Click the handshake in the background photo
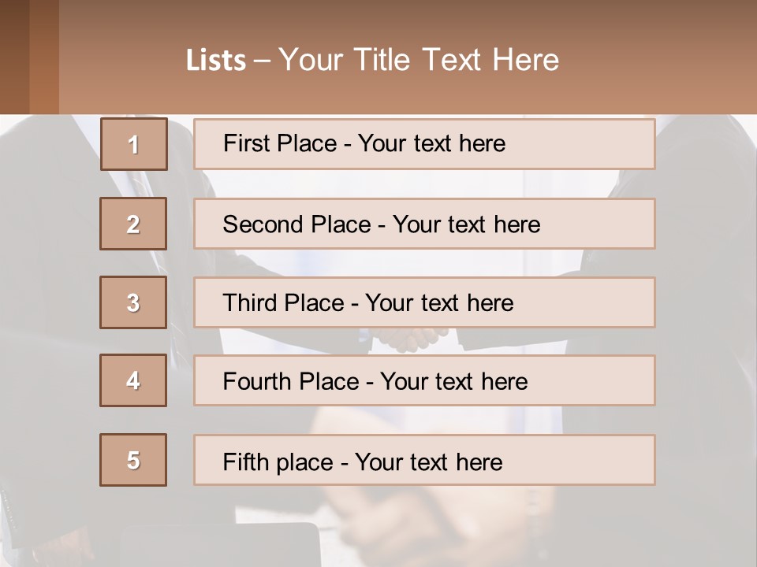 (407, 339)
